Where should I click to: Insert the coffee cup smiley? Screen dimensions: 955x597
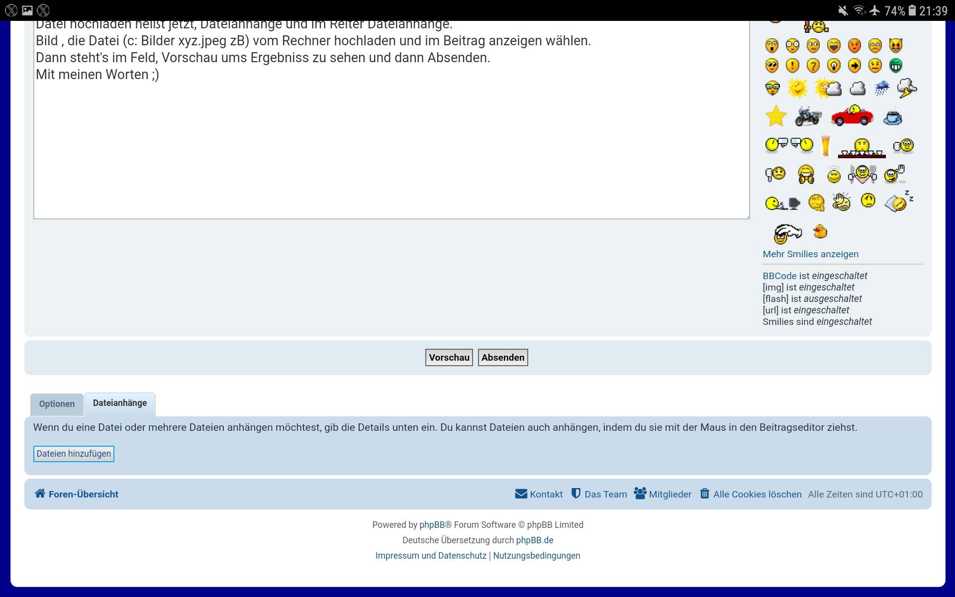click(x=892, y=116)
